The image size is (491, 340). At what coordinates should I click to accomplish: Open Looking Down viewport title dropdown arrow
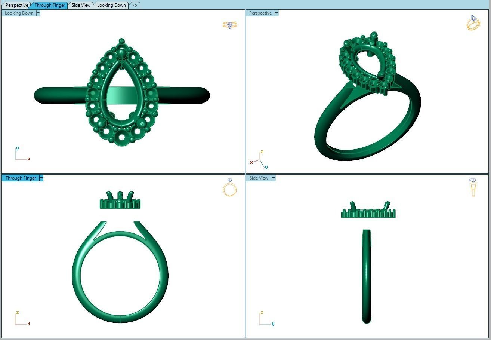[x=38, y=13]
